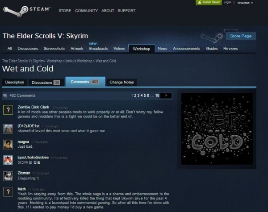Open Zombie Dick Clark's question-mark avatar
Screen dimensions: 268x212
8,110
